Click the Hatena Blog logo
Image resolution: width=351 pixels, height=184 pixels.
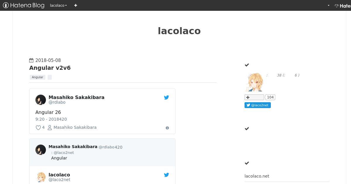[x=23, y=5]
